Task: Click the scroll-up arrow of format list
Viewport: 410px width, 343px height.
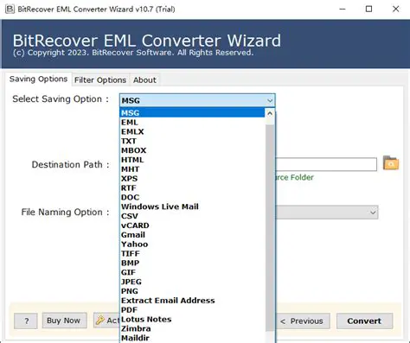Action: click(x=270, y=113)
